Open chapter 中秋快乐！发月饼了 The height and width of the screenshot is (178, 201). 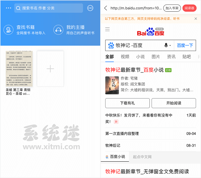pos(139,118)
